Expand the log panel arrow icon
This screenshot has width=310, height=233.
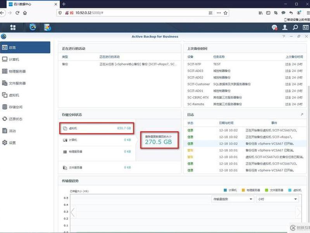click(x=302, y=114)
